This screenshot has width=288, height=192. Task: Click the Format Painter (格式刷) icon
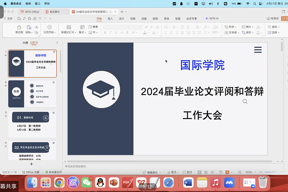pyautogui.click(x=19, y=28)
